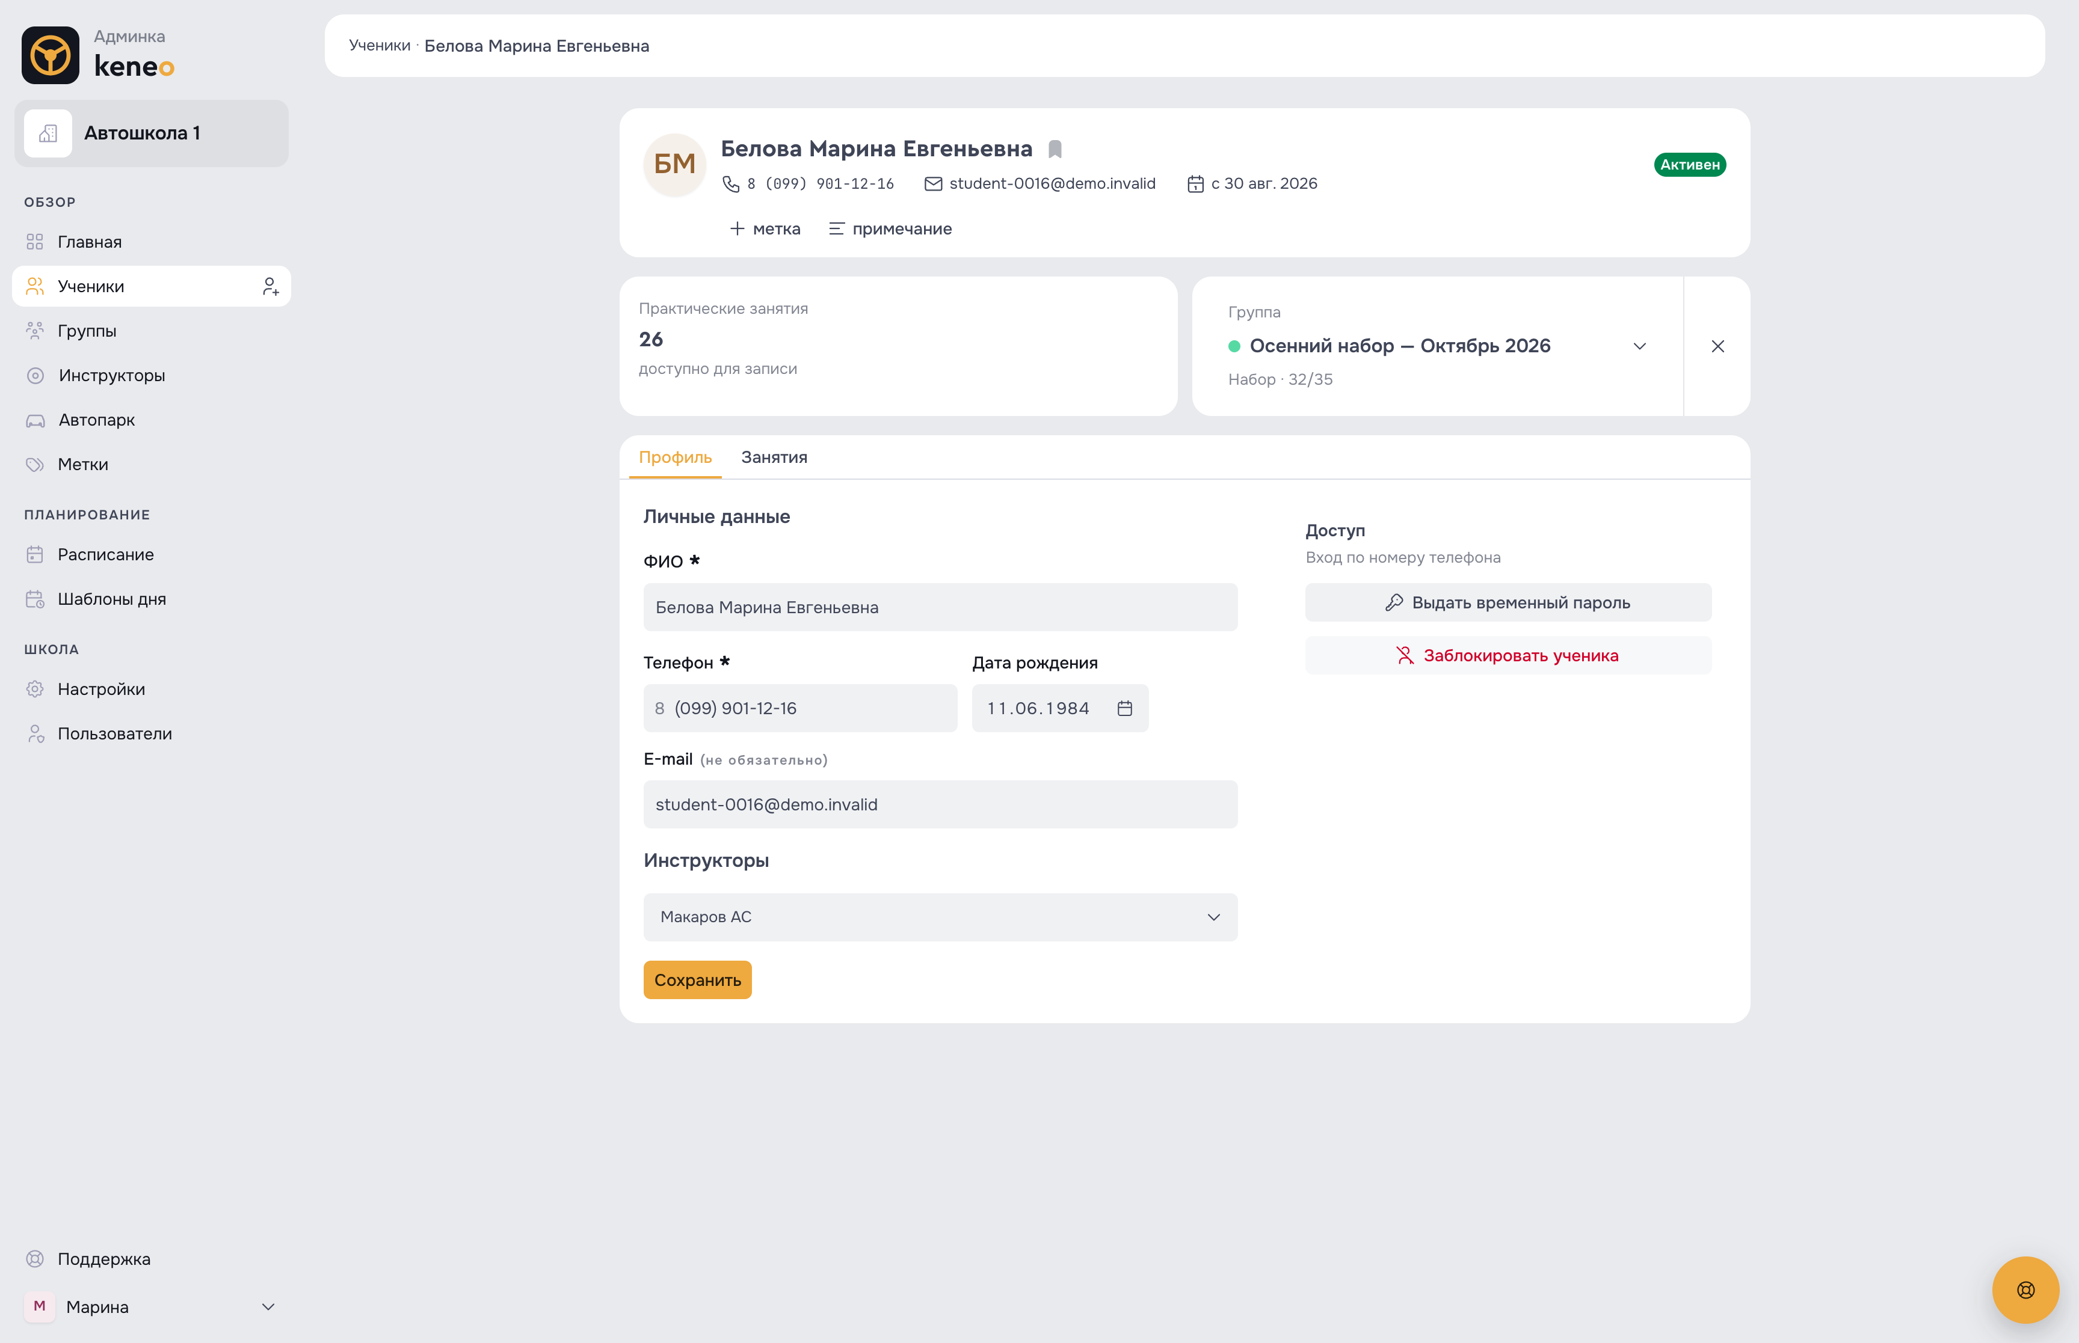Image resolution: width=2079 pixels, height=1343 pixels.
Task: Click the Телефон input field
Action: tap(800, 708)
